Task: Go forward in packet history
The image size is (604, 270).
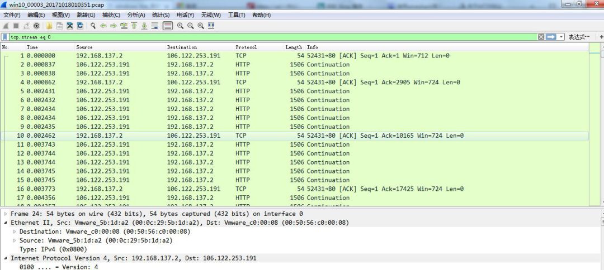Action: [x=113, y=26]
